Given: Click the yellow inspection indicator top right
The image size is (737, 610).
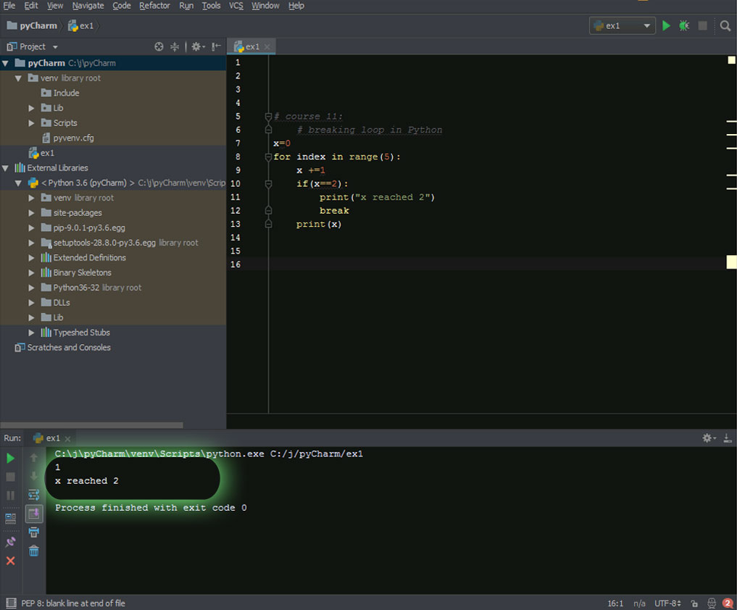Looking at the screenshot, I should [731, 60].
